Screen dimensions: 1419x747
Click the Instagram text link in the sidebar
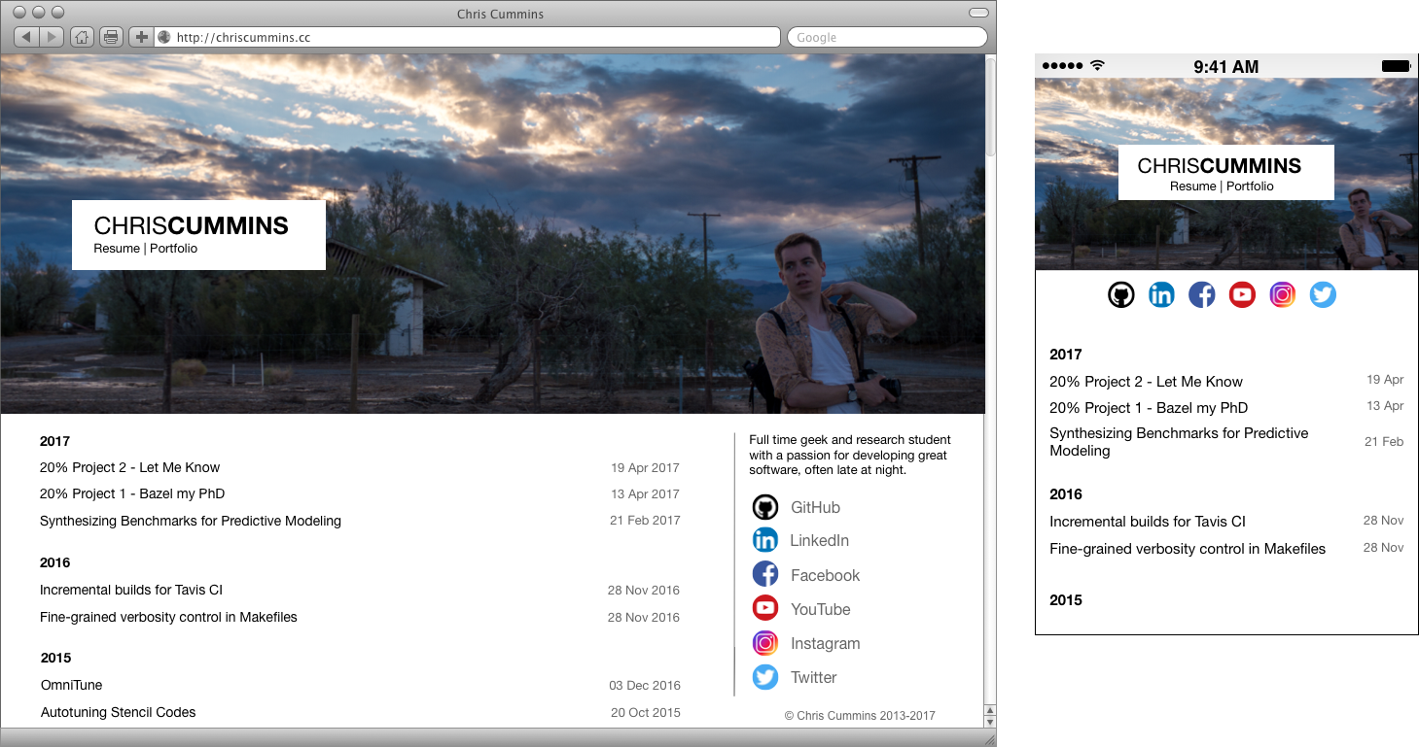(825, 643)
